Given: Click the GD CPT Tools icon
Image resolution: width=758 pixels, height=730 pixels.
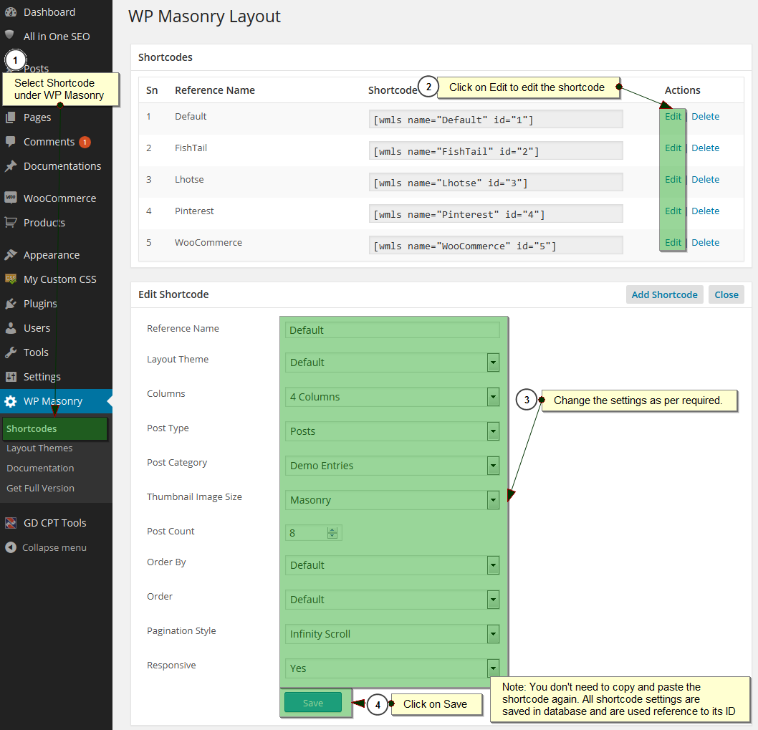Looking at the screenshot, I should pos(11,522).
